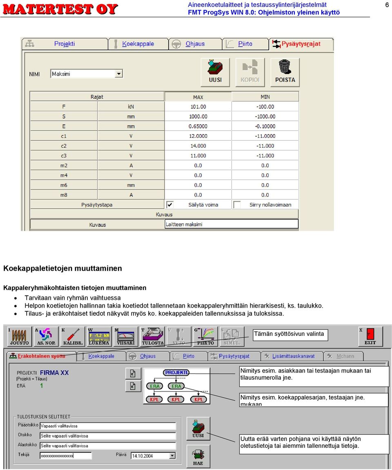Expand the NIMI Maksimi dropdown arrow
This screenshot has height=470, width=392.
pos(119,74)
